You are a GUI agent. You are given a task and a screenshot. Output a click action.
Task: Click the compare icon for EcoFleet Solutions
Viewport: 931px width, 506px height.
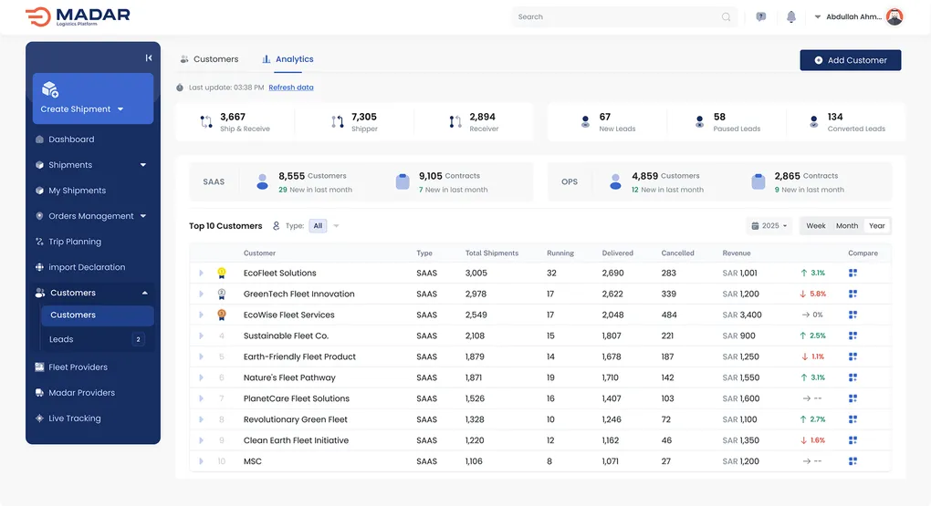853,273
